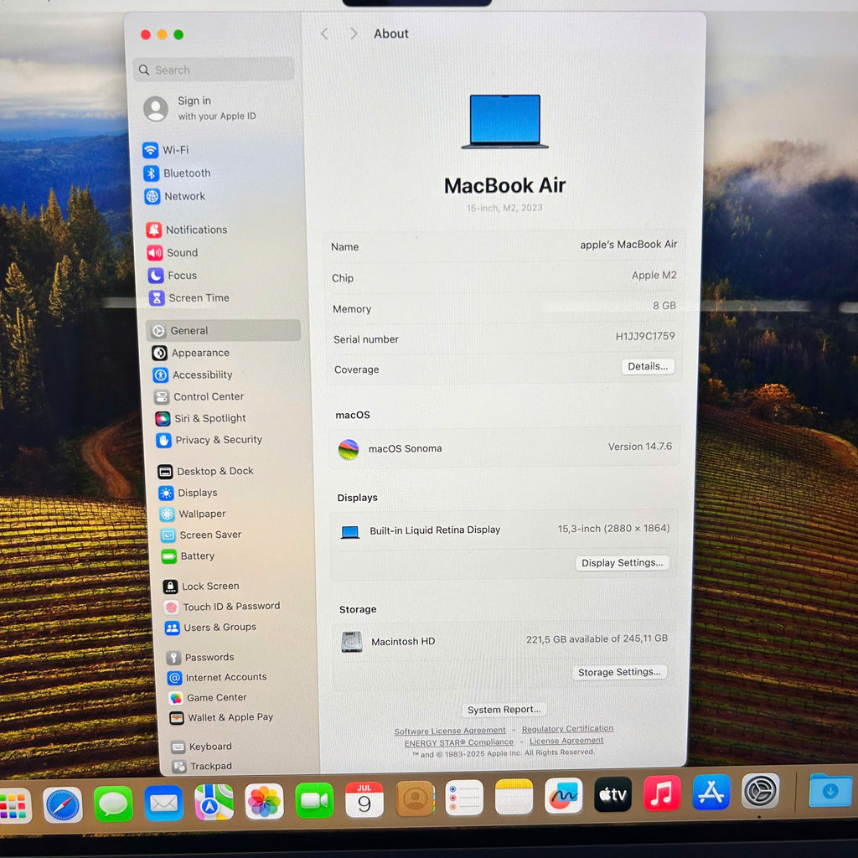Click the forward navigation chevron

354,34
